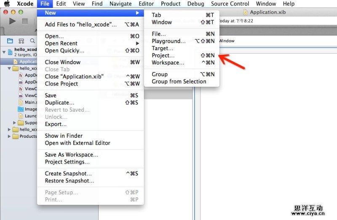Collapse the hello_xcode project root
The height and width of the screenshot is (220, 337).
tap(4, 52)
